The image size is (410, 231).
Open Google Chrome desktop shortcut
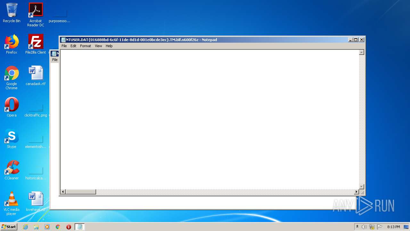point(12,78)
